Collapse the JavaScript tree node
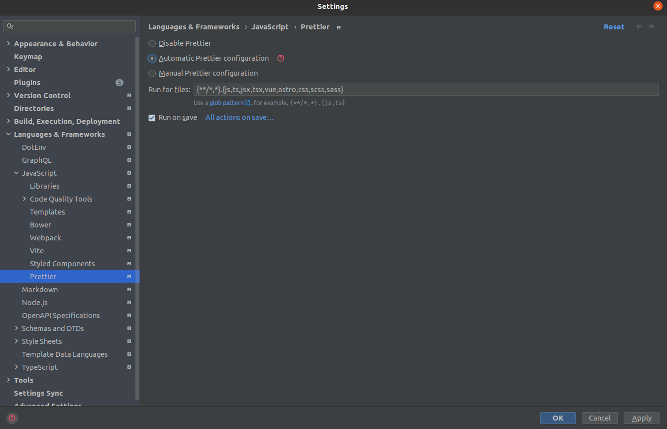Image resolution: width=667 pixels, height=429 pixels. (16, 173)
